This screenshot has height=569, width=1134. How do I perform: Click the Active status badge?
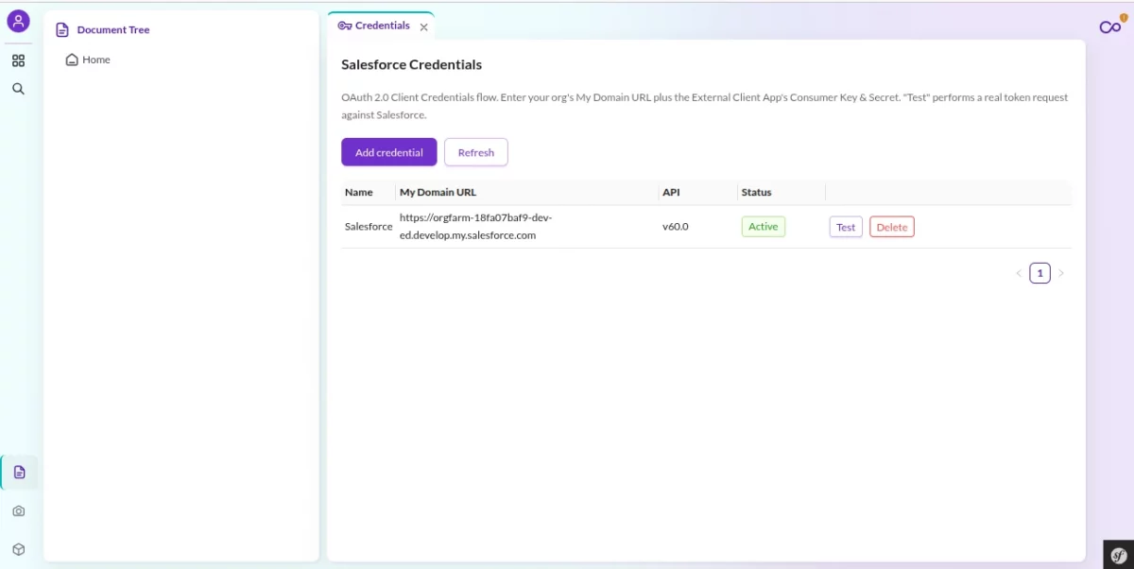(x=764, y=227)
